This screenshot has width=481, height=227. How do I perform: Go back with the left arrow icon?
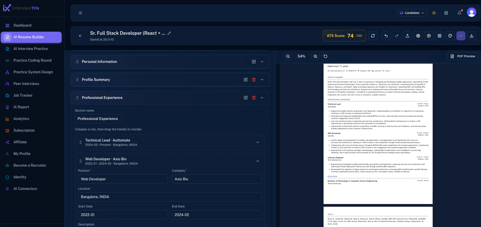80,36
